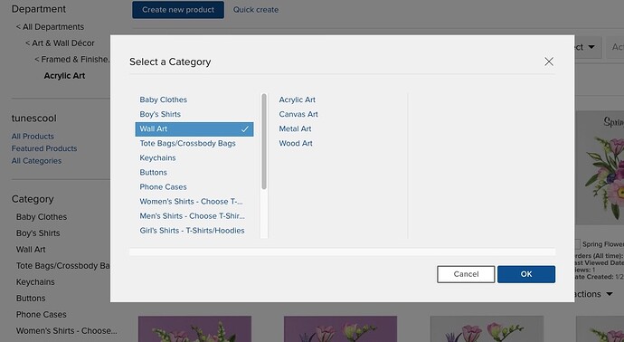Image resolution: width=624 pixels, height=342 pixels.
Task: Select Acrylic Art in department sidebar
Action: (x=64, y=76)
